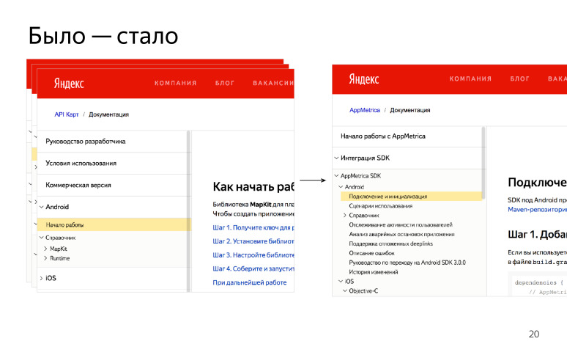This screenshot has height=355, width=567.
Task: Click the Яндекс logo on the API Карт page
Action: [x=69, y=84]
